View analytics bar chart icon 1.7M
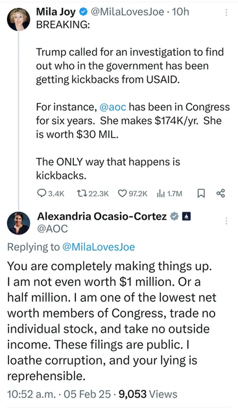The height and width of the screenshot is (408, 238). pyautogui.click(x=161, y=194)
